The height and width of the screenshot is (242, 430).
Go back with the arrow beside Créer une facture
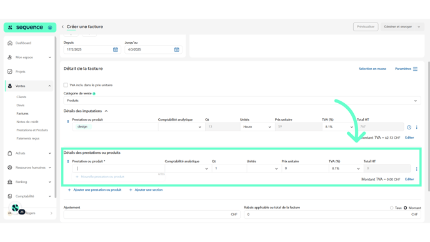(x=62, y=27)
